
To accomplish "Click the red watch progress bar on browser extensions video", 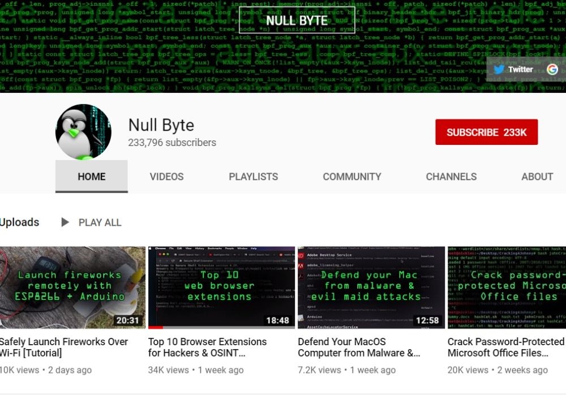I will [x=156, y=328].
